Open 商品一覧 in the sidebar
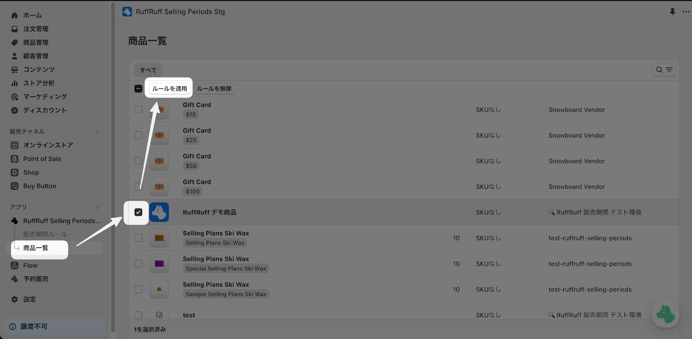Screen dimensions: 692x339 [x=36, y=248]
